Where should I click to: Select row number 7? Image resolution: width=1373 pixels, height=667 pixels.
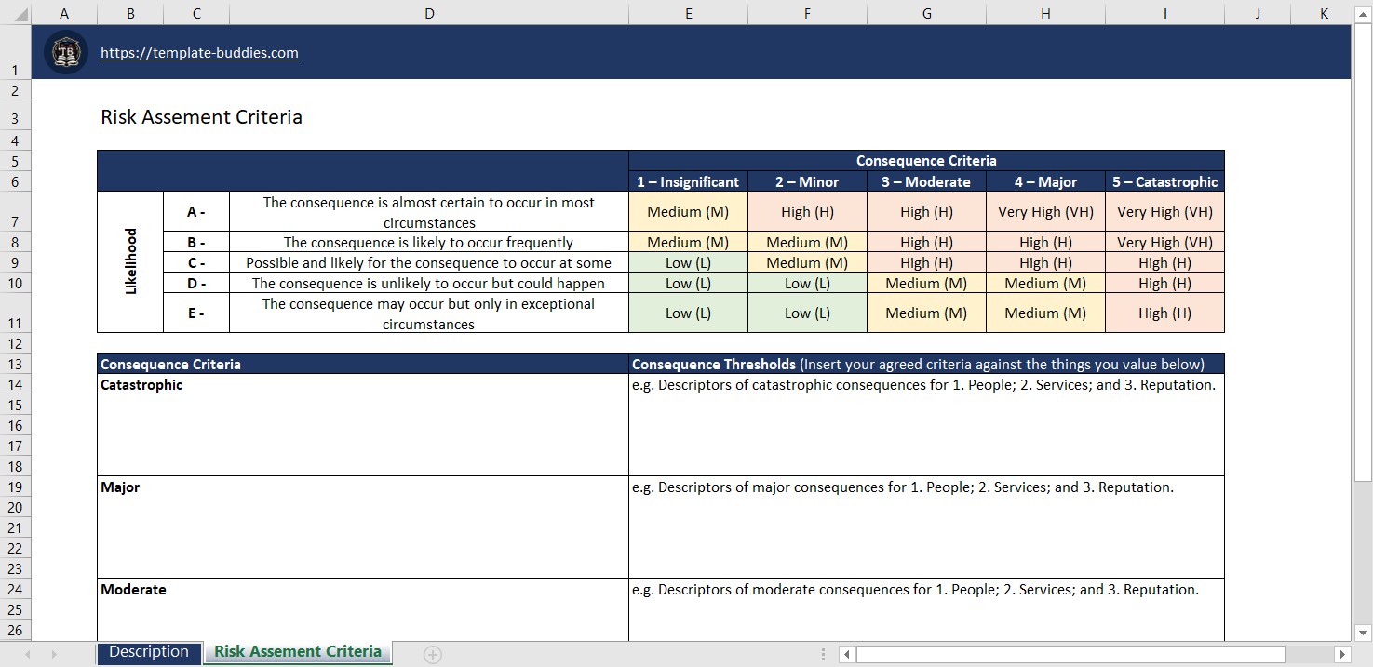pos(15,220)
